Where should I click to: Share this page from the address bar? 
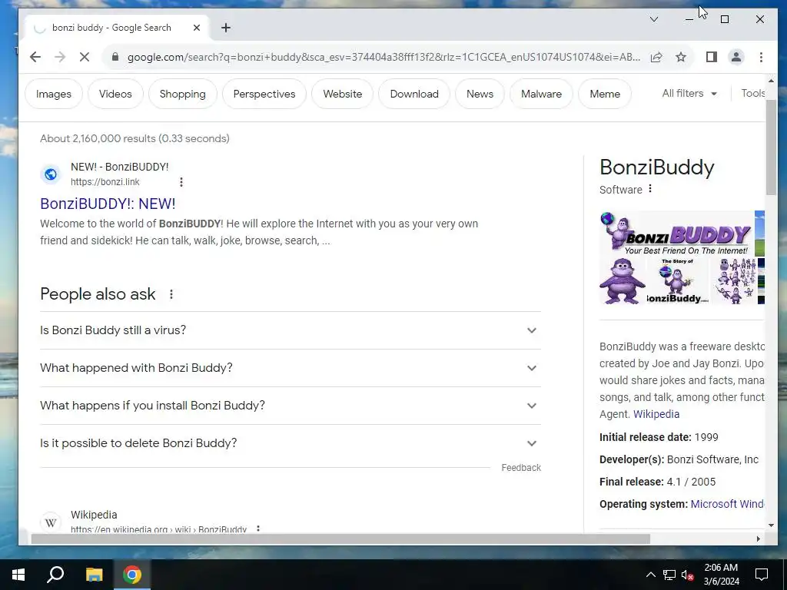[x=656, y=57]
